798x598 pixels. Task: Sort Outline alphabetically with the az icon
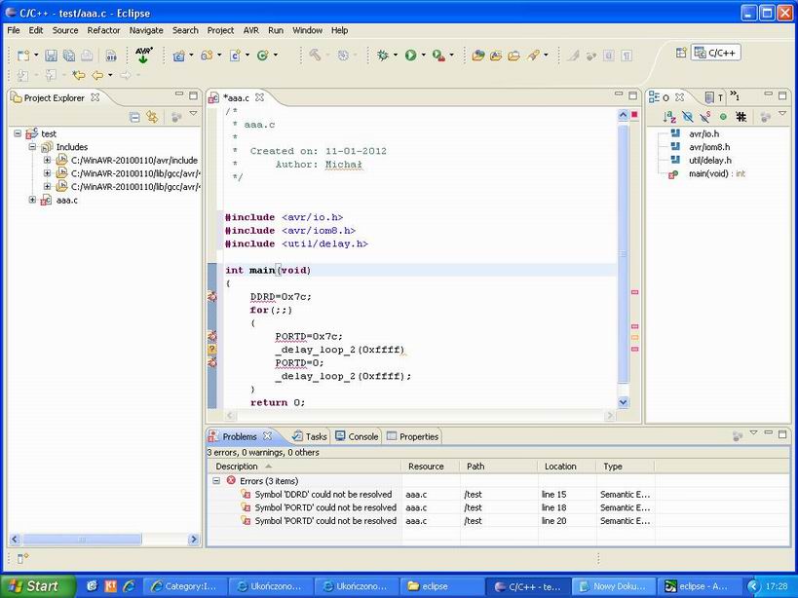[x=669, y=117]
